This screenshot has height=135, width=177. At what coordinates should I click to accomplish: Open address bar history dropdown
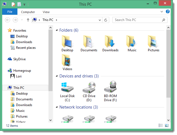[100, 20]
